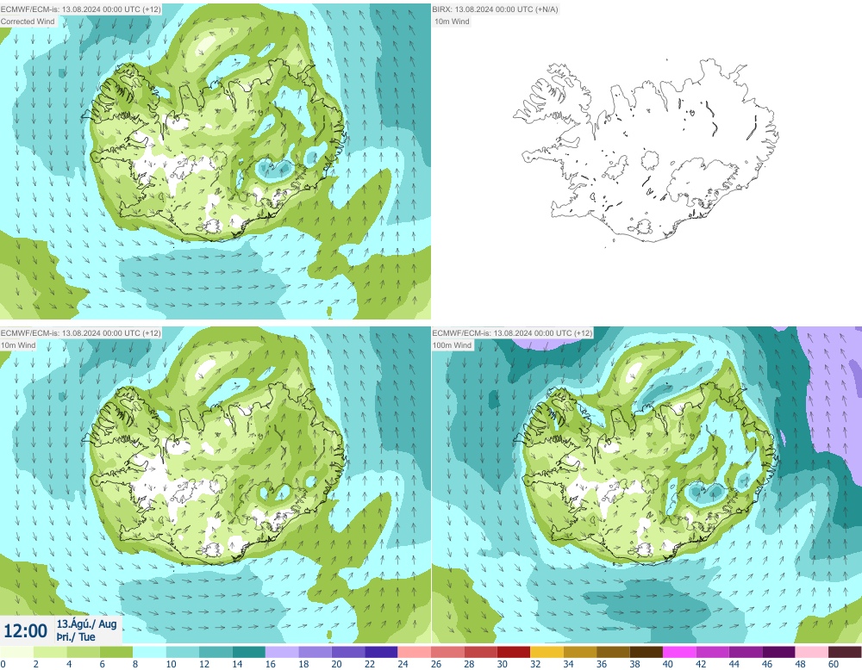
Task: Click the maroon swatch at legend value 60
Action: point(845,652)
